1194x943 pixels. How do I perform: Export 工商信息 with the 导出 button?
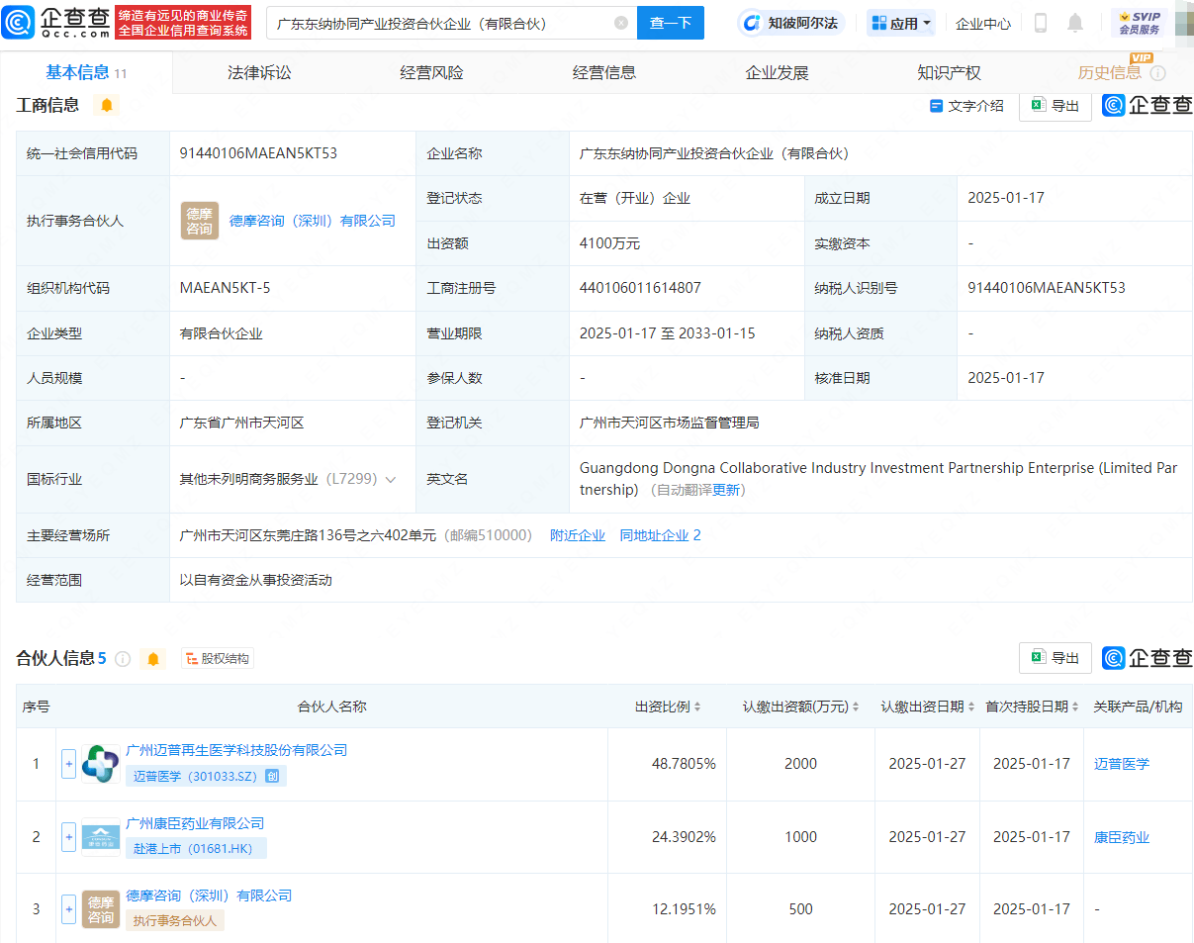coord(1056,106)
